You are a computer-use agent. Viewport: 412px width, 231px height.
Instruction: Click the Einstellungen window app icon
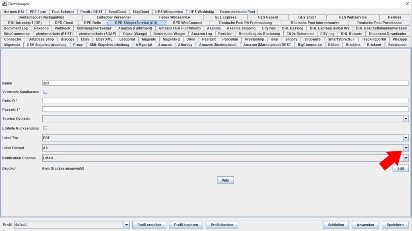tap(4, 4)
